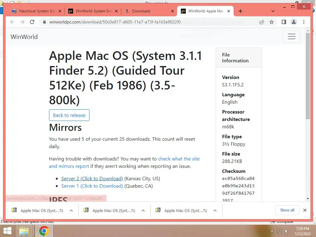The image size is (316, 237).
Task: Open the WinWorld home link
Action: (x=24, y=37)
